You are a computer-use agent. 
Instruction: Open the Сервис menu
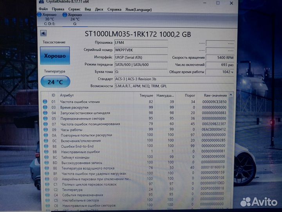(74, 9)
